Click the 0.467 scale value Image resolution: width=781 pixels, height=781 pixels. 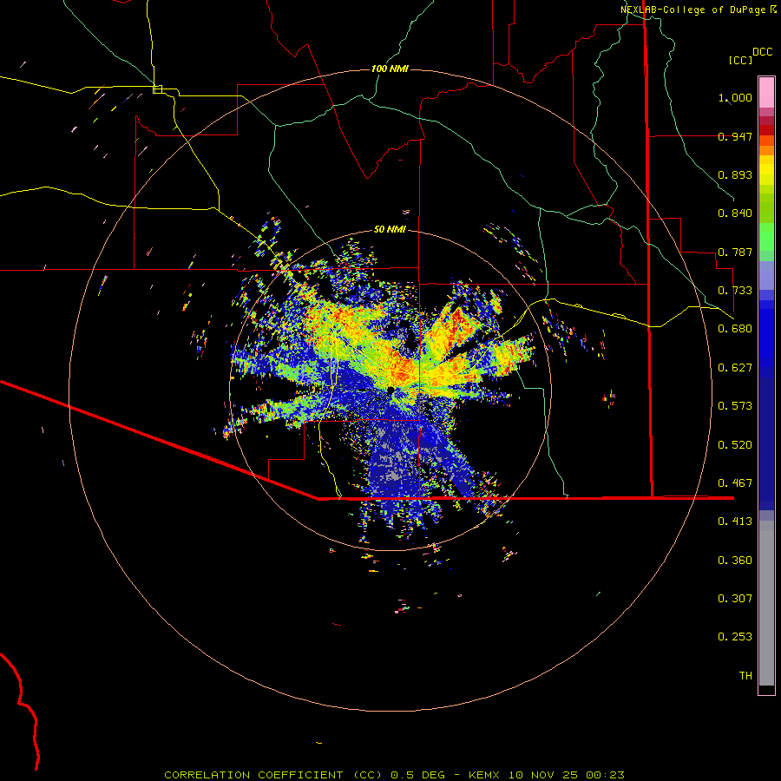point(735,483)
